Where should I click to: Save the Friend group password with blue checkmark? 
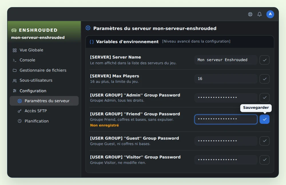click(x=265, y=119)
